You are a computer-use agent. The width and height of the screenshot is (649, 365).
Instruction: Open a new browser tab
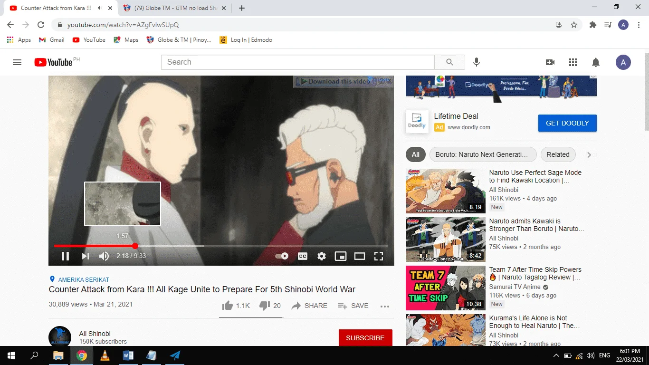click(x=242, y=8)
